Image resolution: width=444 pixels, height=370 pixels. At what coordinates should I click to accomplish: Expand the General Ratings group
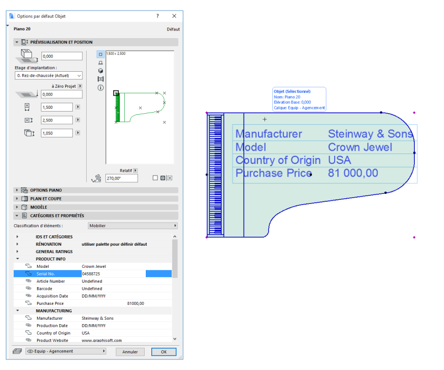tap(18, 251)
